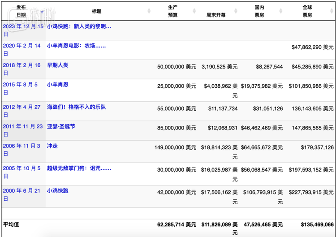Open the 早期人类 movie link

click(58, 65)
